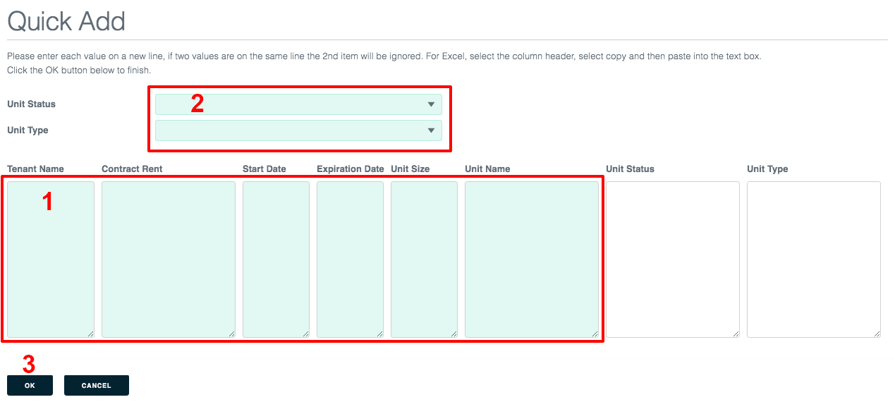Confirm with the OK button
The width and height of the screenshot is (895, 402).
point(30,385)
